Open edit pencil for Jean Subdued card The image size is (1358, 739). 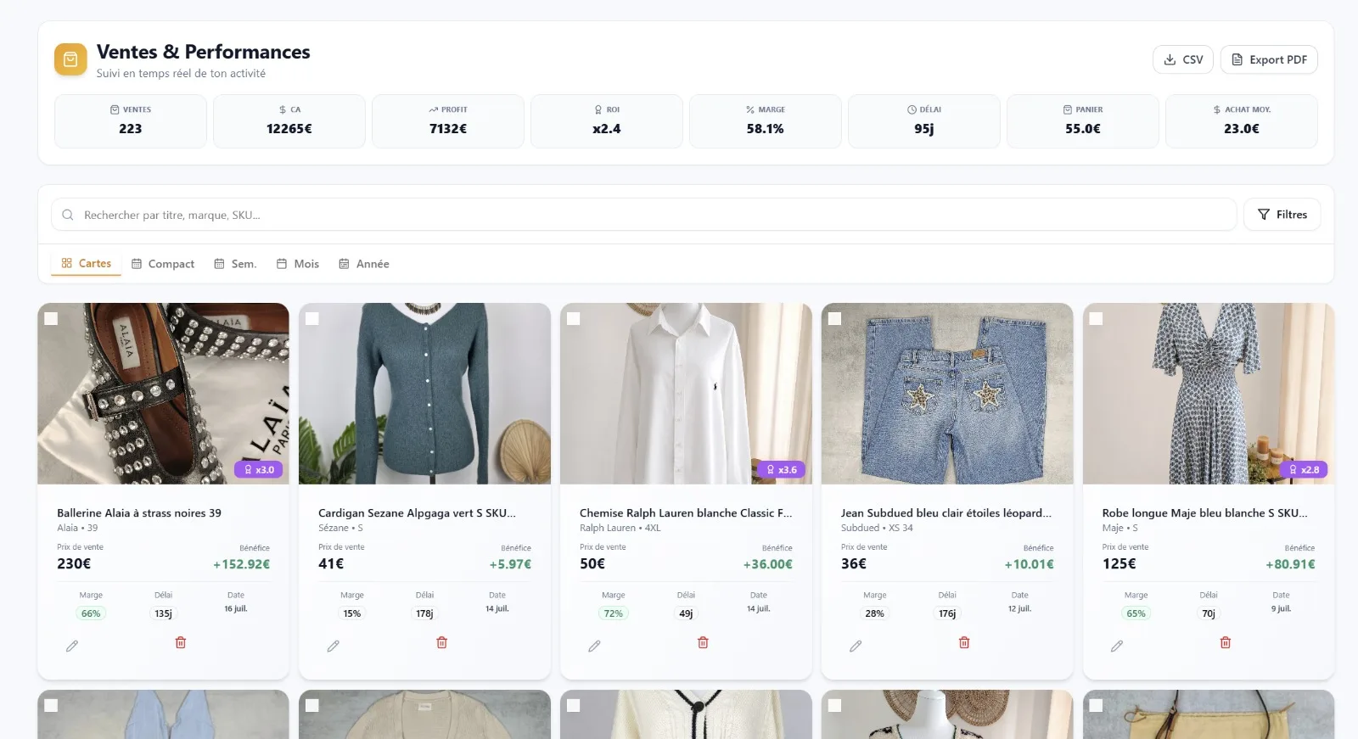coord(856,646)
